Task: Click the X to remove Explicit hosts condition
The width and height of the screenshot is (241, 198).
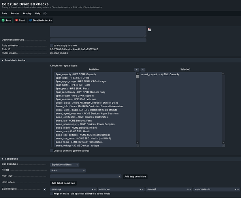Action: pos(45,189)
